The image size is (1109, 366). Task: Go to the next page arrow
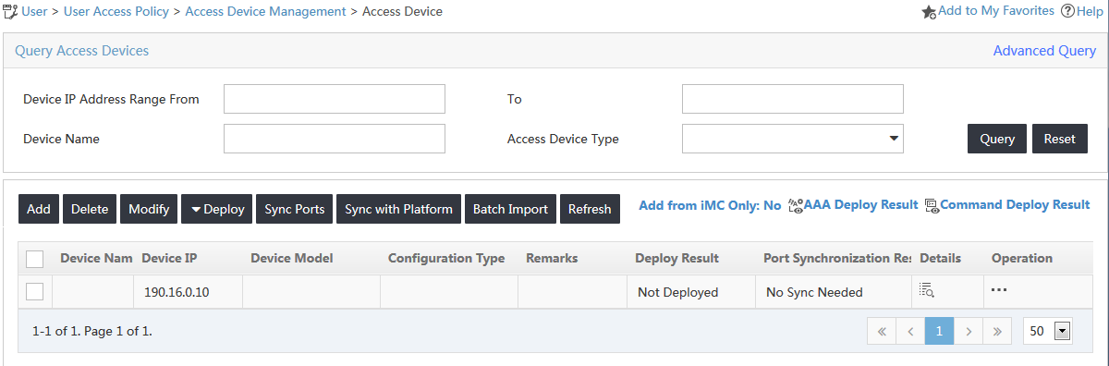pyautogui.click(x=968, y=331)
